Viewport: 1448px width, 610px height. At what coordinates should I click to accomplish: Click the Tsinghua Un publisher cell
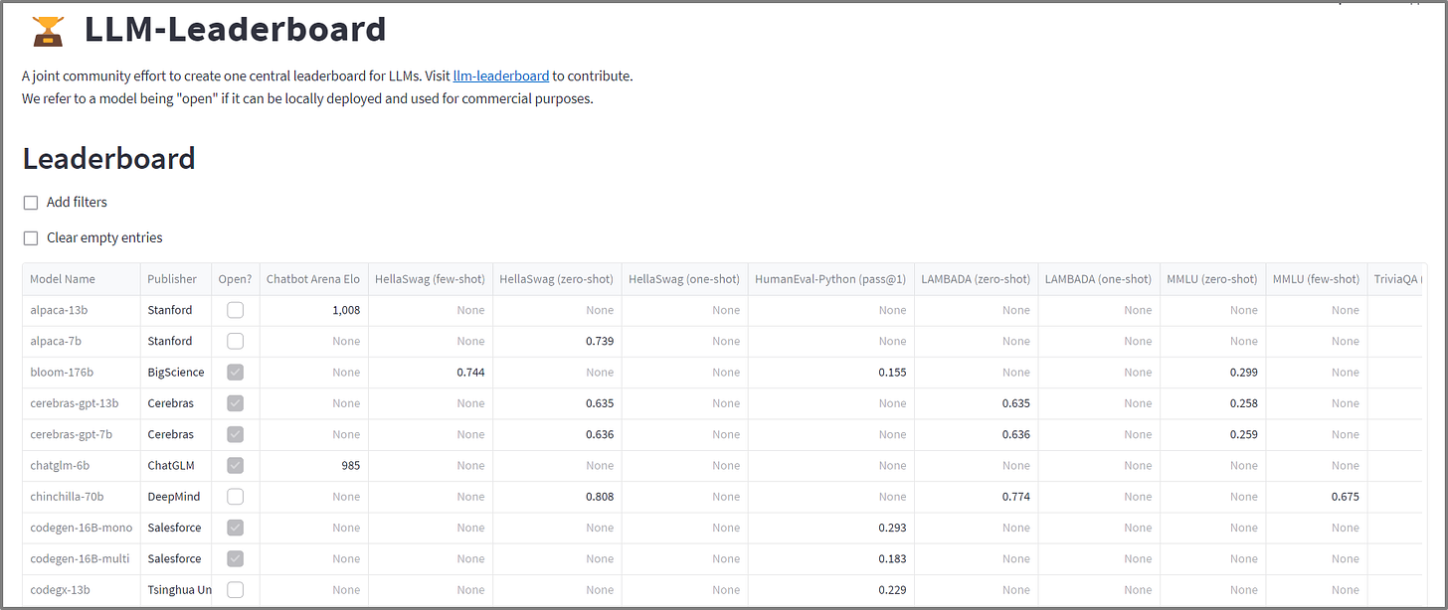tap(175, 590)
